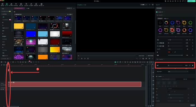Screen dimensions: 196x107
Task: Open the Templates (テンプレート) tab
Action: click(41, 5)
